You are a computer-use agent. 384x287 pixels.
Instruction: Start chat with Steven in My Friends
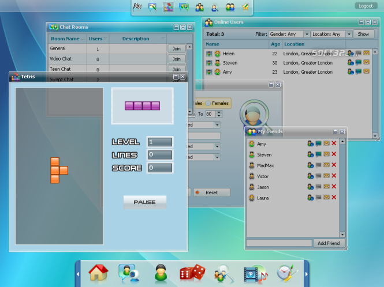pos(318,154)
